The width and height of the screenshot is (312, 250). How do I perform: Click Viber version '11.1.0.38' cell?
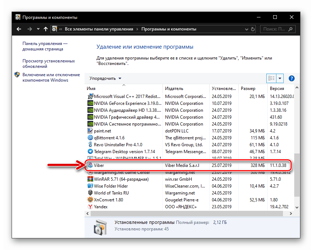coord(278,165)
